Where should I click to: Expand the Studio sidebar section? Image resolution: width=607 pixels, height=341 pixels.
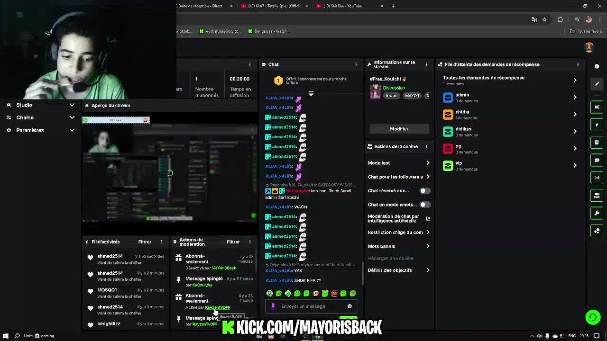tap(40, 105)
